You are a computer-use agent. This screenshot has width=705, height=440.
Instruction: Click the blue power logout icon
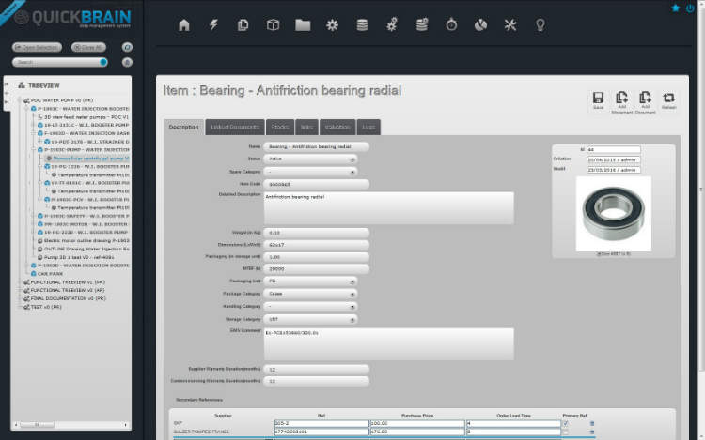[690, 8]
